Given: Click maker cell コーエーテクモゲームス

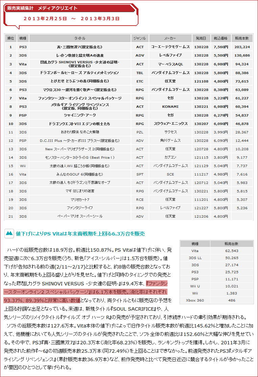Looking at the screenshot, I should (170, 47).
